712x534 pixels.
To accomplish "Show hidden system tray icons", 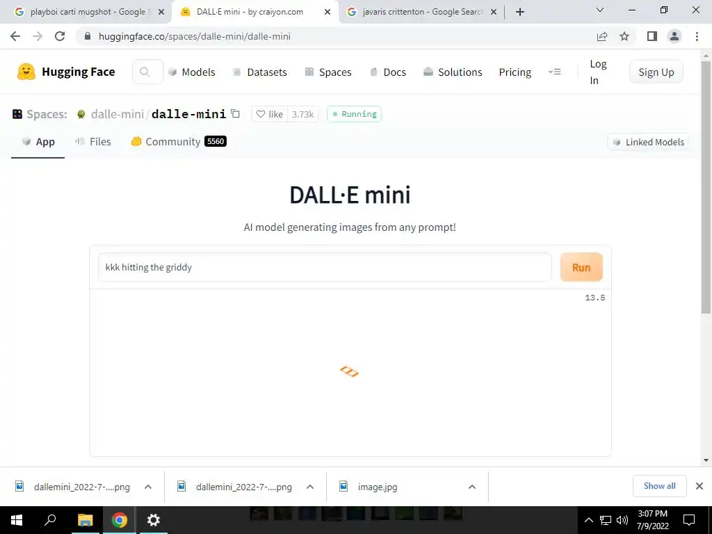I will coord(588,520).
